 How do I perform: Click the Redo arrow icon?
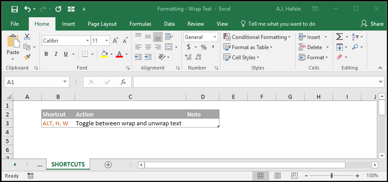click(44, 9)
